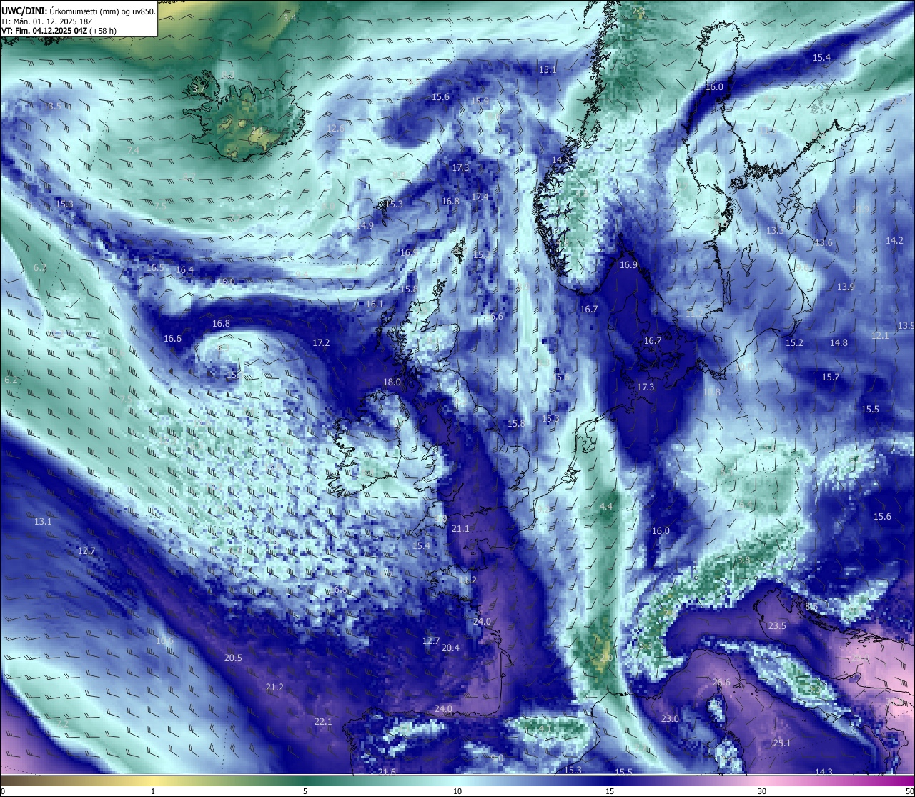Click the 14.8 value on the map
Viewport: 915px width, 797px height.
pos(839,343)
